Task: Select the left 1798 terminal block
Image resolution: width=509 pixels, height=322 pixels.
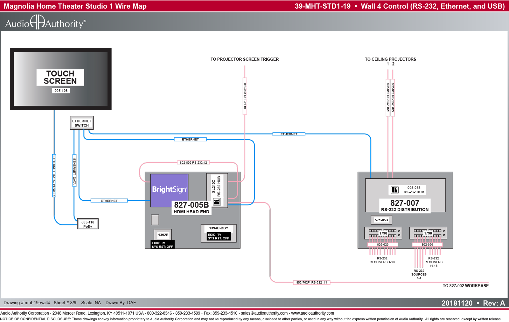Action: (383, 233)
